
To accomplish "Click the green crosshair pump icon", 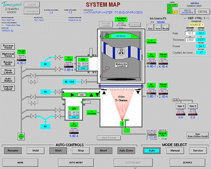I will click(x=21, y=136).
